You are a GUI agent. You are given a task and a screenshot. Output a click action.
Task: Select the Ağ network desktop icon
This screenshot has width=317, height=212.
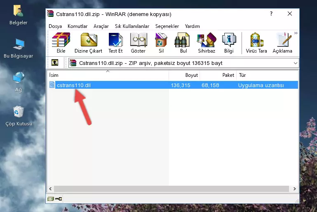pyautogui.click(x=18, y=82)
